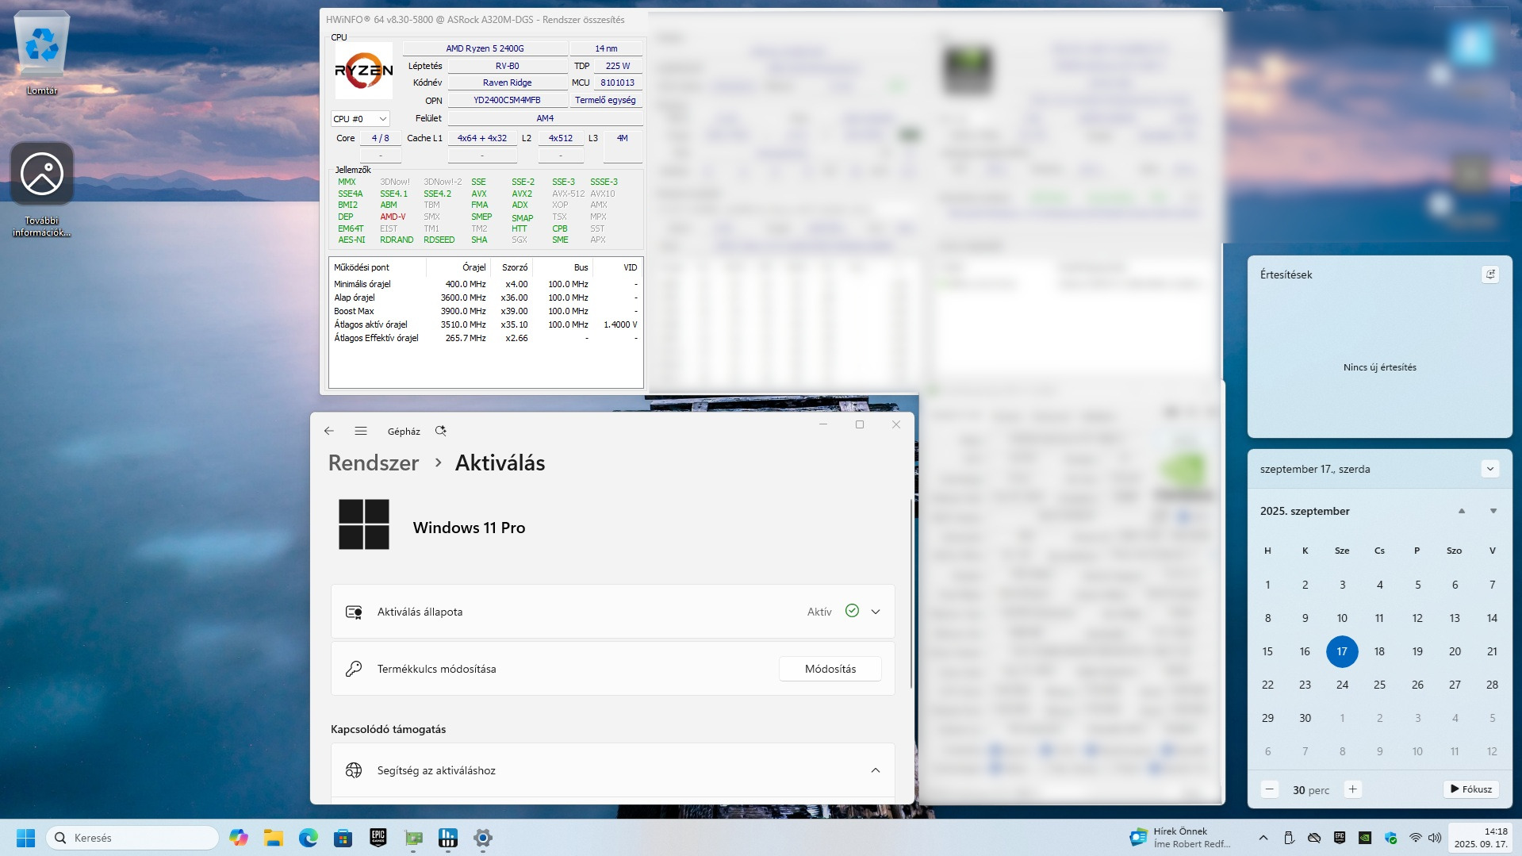This screenshot has width=1522, height=856.
Task: Click the Alap órajel row
Action: pyautogui.click(x=485, y=297)
